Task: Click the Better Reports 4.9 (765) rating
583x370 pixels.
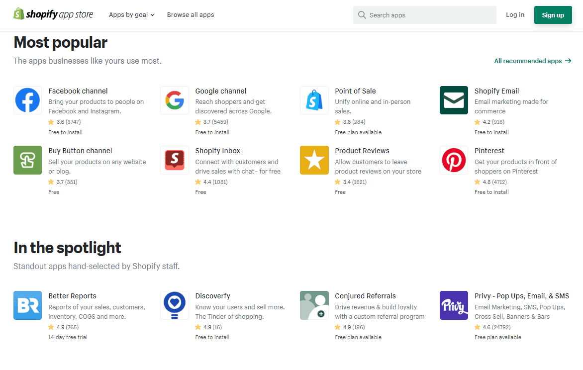Action: (63, 327)
